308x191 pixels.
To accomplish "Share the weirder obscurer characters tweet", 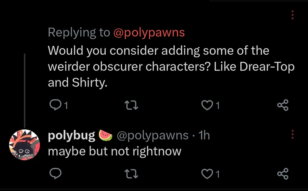I will click(283, 106).
